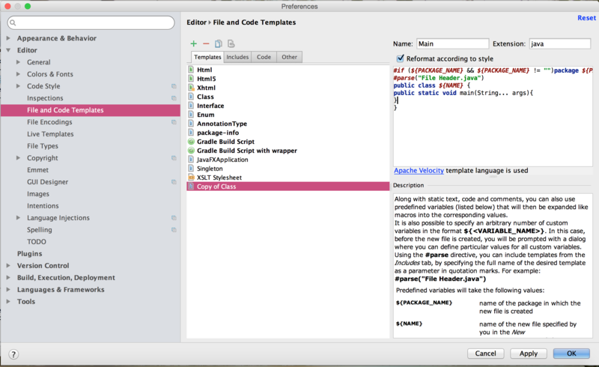Screen dimensions: 599x367
Task: Expand the Version Control section
Action: [x=8, y=265]
